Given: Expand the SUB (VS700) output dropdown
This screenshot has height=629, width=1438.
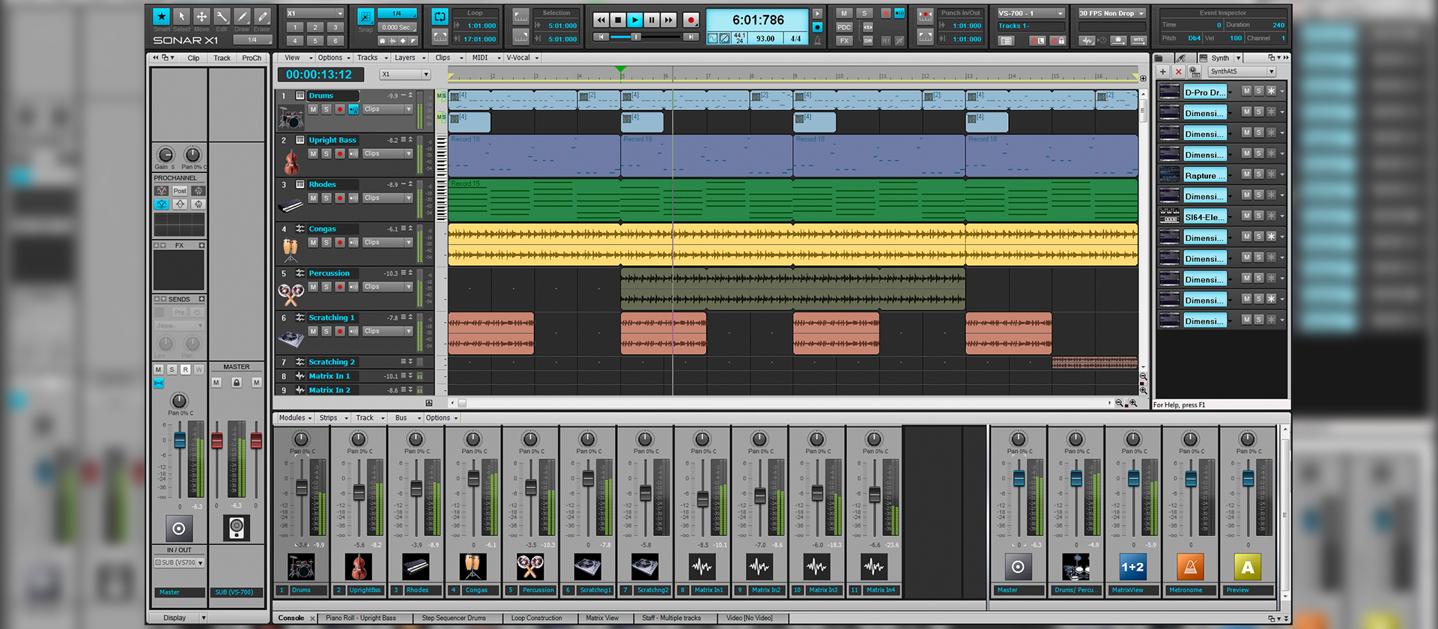Looking at the screenshot, I should (179, 562).
